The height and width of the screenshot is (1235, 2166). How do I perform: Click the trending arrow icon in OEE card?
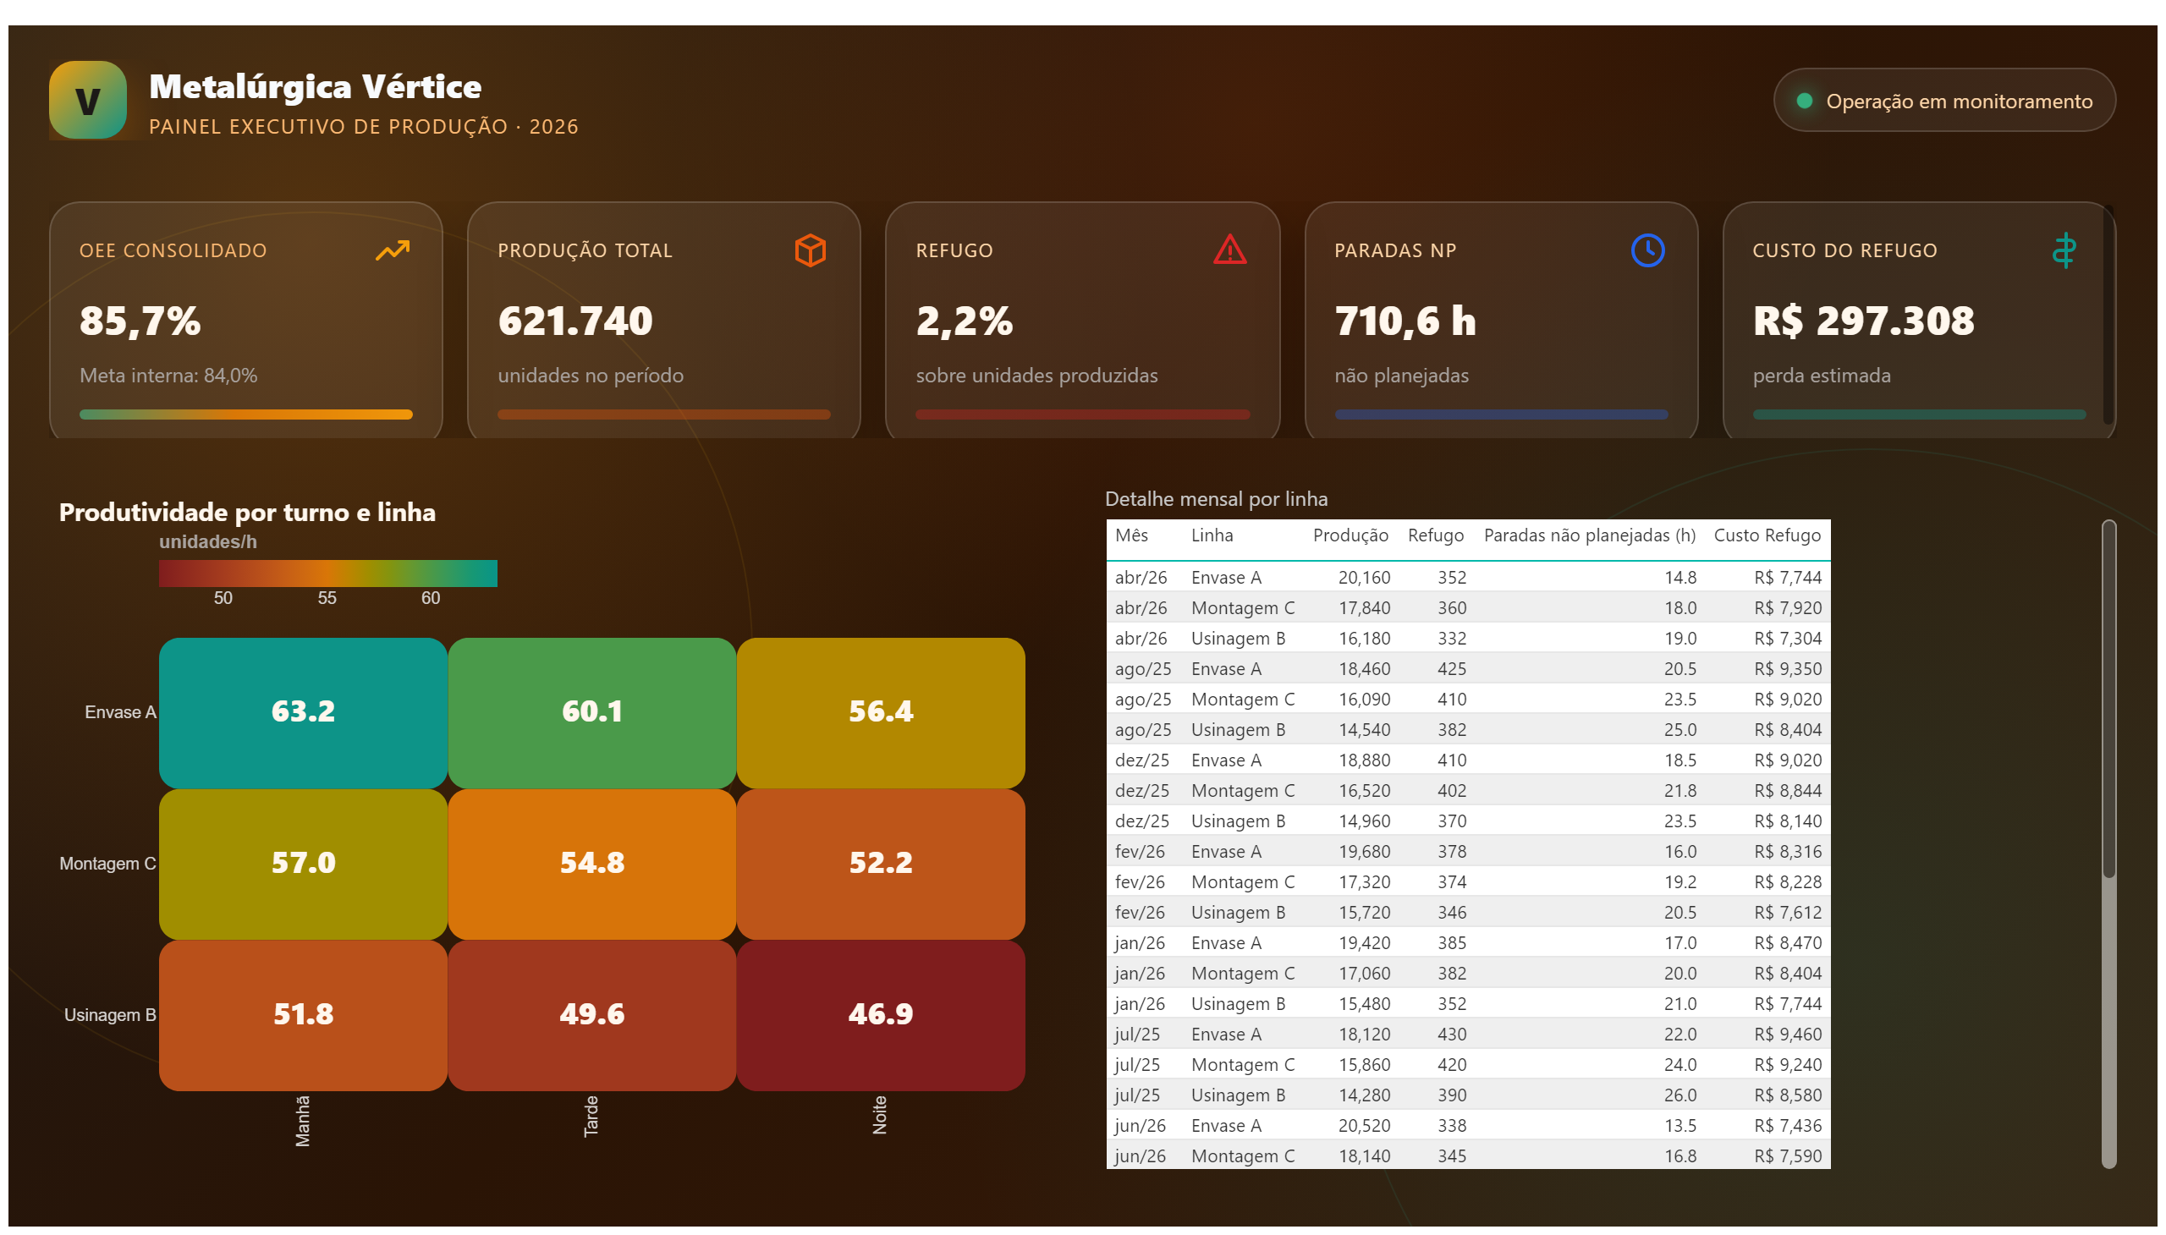tap(392, 250)
